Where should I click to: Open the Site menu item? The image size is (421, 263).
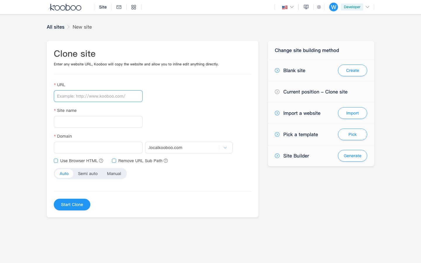[x=103, y=7]
